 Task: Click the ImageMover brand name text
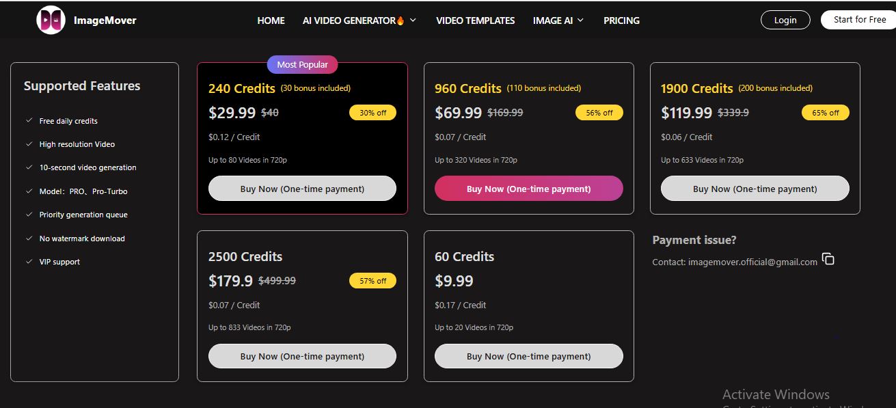point(105,21)
